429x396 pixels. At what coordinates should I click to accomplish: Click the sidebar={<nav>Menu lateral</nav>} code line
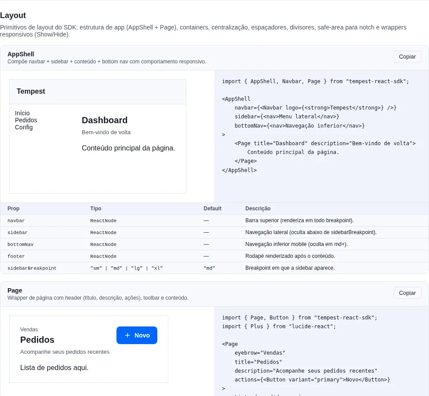[287, 117]
